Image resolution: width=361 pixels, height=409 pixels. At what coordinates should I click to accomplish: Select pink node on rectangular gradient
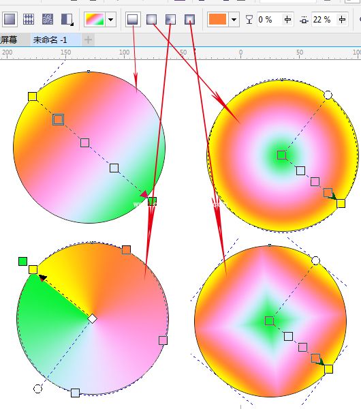pyautogui.click(x=302, y=347)
